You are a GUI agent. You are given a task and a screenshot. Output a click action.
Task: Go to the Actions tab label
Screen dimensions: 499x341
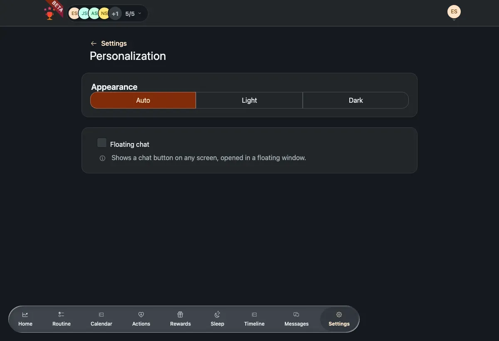141,324
